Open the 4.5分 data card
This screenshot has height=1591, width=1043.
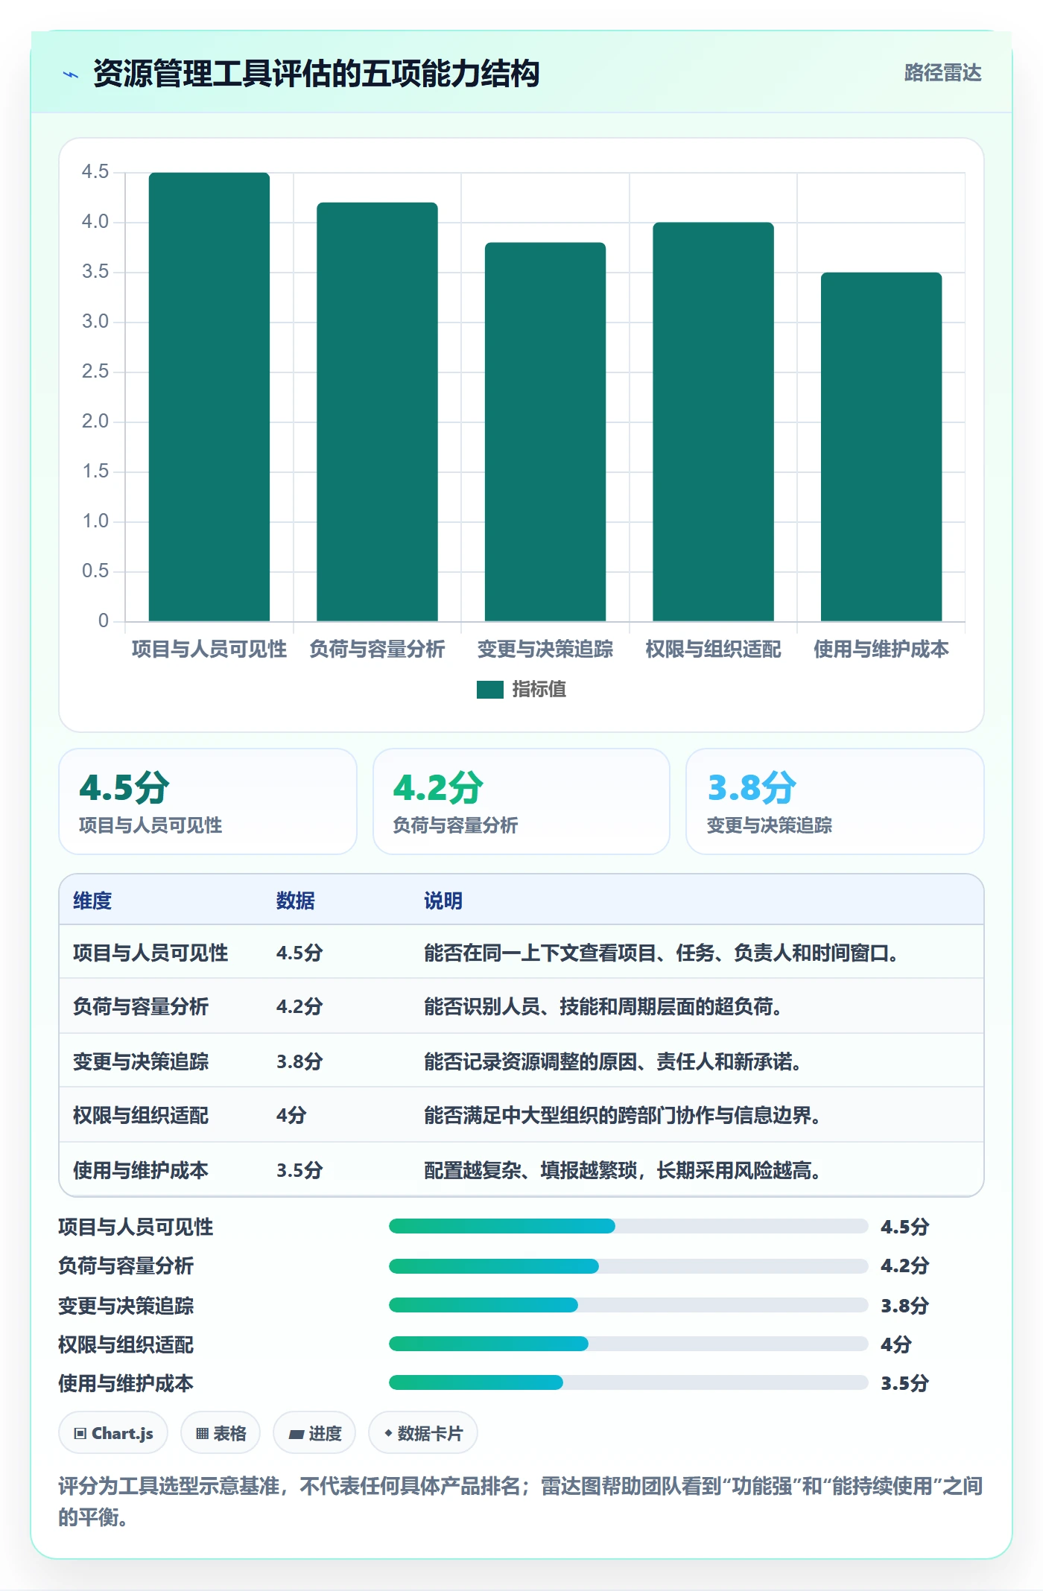208,801
